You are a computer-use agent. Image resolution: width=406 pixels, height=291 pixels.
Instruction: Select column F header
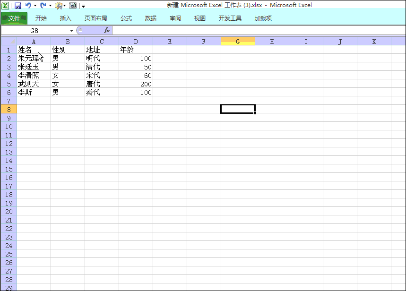click(204, 42)
